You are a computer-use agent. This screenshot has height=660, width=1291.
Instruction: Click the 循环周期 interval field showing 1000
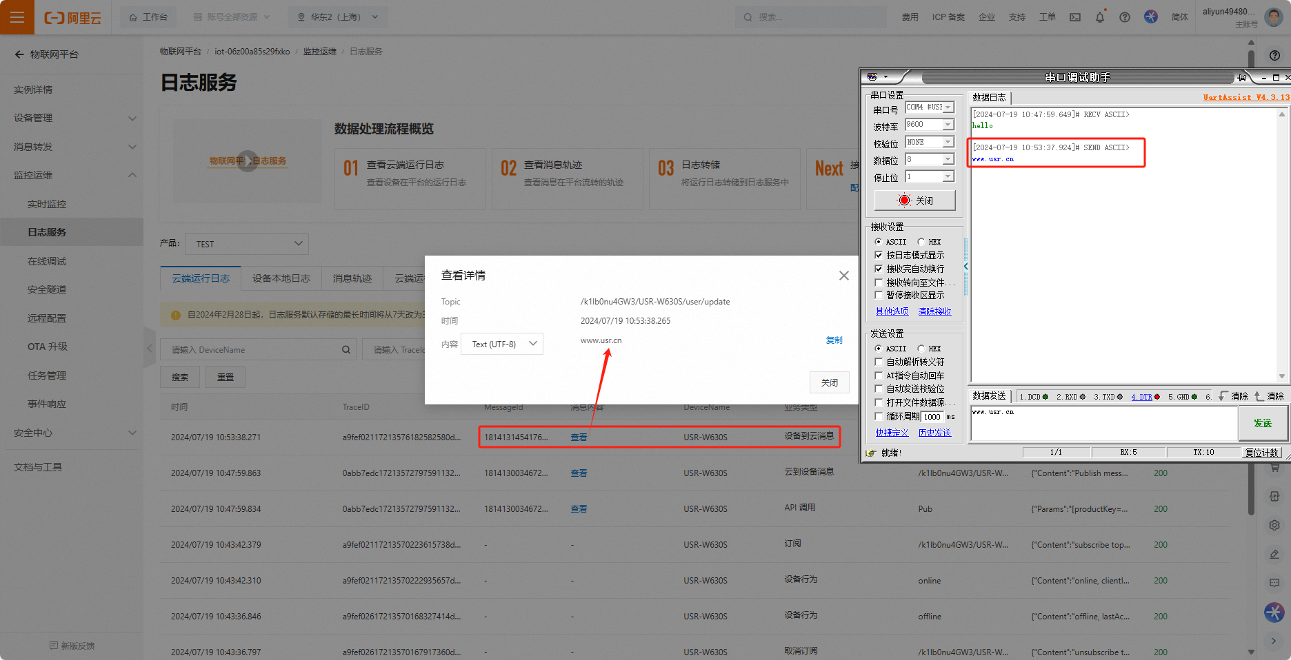click(932, 417)
